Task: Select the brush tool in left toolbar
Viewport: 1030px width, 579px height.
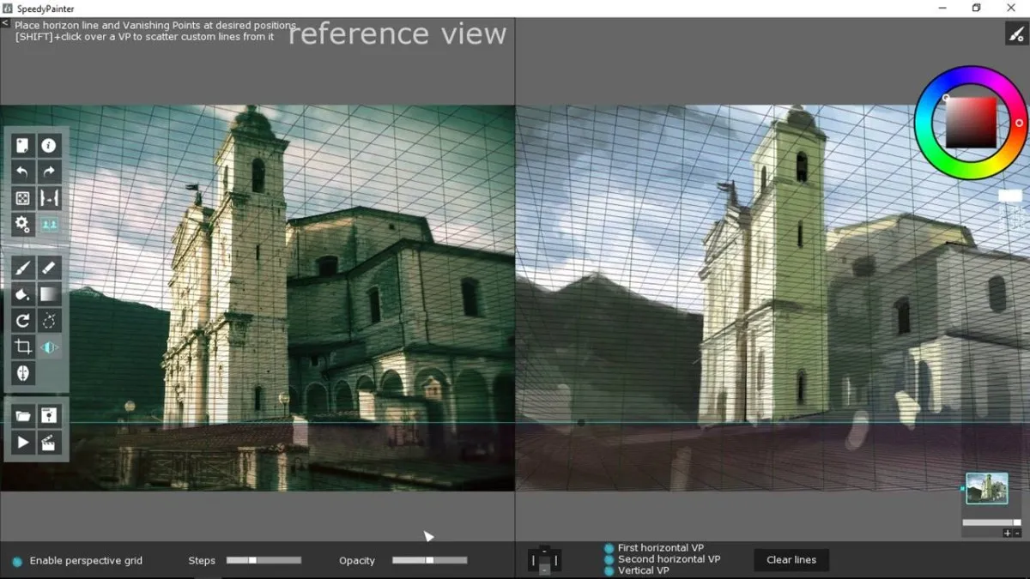Action: [23, 268]
